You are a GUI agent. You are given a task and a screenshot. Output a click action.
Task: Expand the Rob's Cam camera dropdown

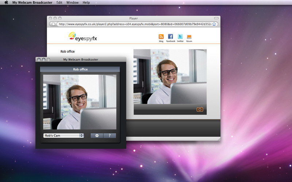click(64, 135)
